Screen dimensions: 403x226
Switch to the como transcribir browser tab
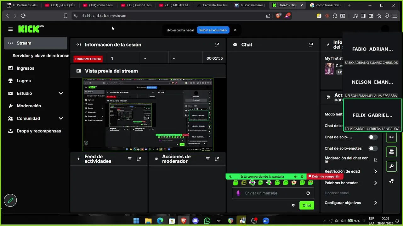(325, 5)
